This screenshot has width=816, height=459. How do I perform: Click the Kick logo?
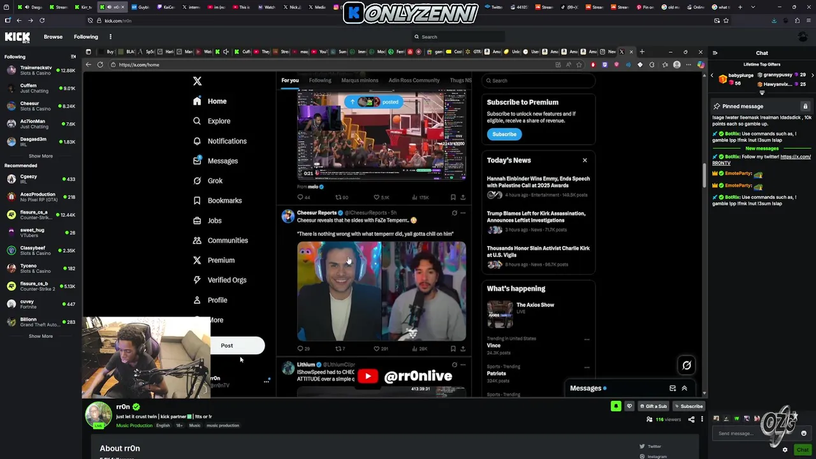pyautogui.click(x=17, y=37)
